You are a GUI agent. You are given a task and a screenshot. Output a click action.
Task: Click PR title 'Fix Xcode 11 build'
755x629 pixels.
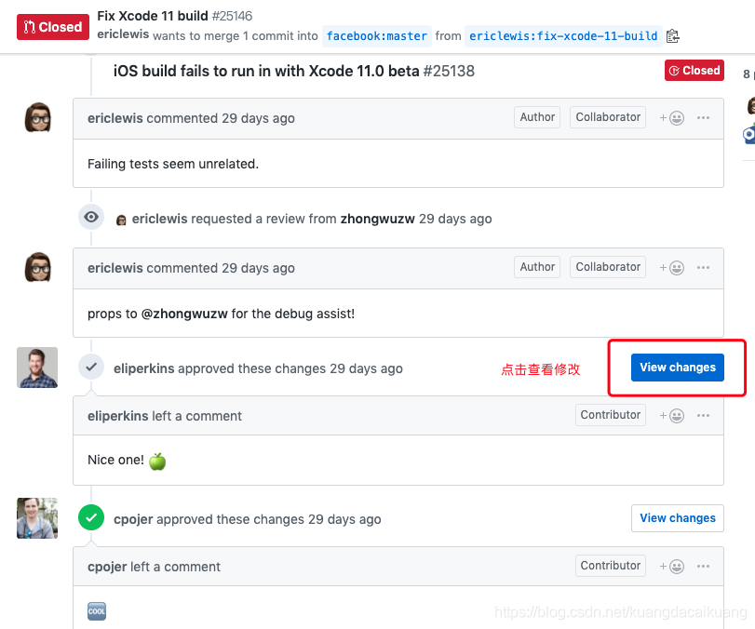(153, 16)
